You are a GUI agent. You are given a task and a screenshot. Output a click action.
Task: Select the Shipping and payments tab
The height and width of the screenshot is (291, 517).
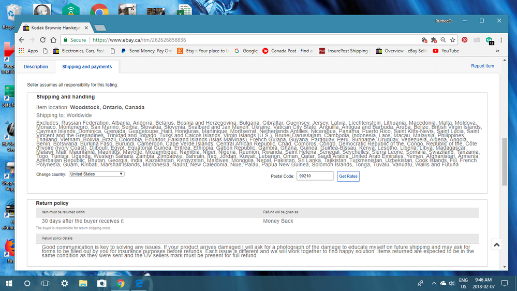87,67
